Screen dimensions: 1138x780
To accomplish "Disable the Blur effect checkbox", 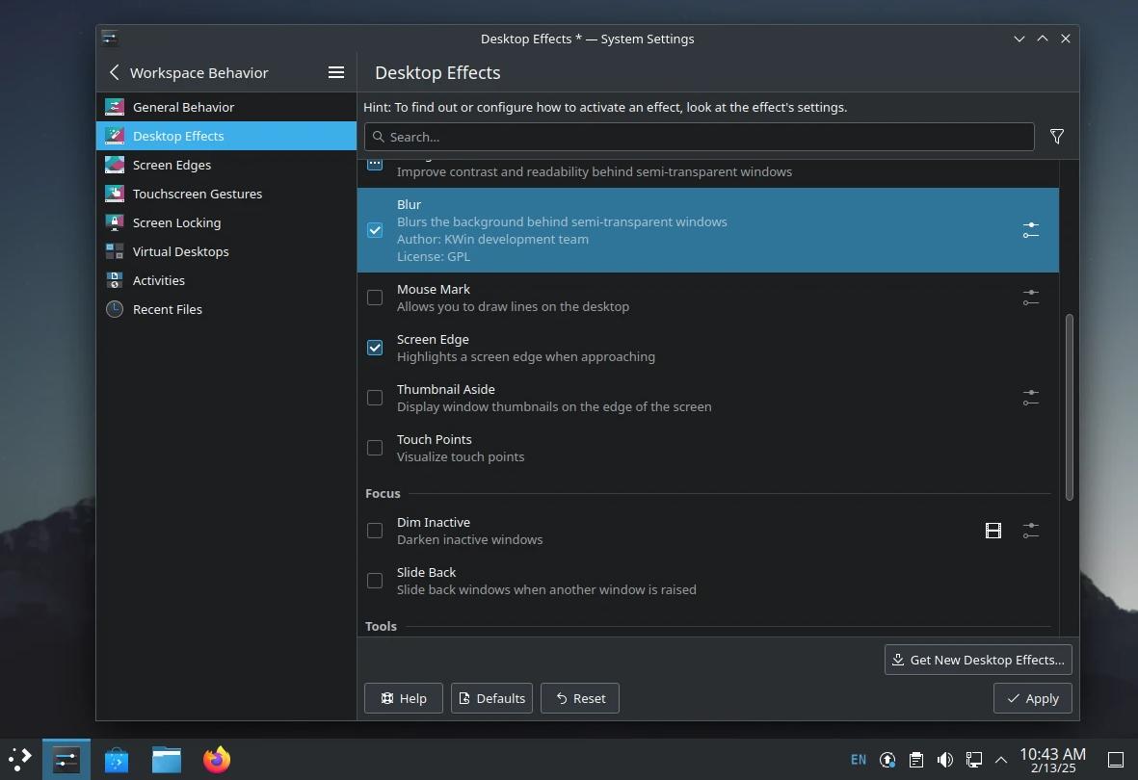I will click(x=374, y=230).
